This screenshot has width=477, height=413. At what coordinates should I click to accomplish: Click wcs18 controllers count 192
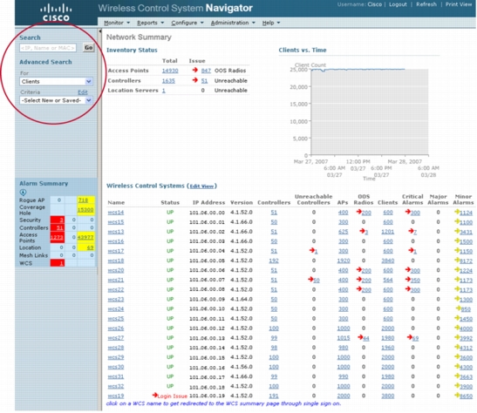coord(274,261)
